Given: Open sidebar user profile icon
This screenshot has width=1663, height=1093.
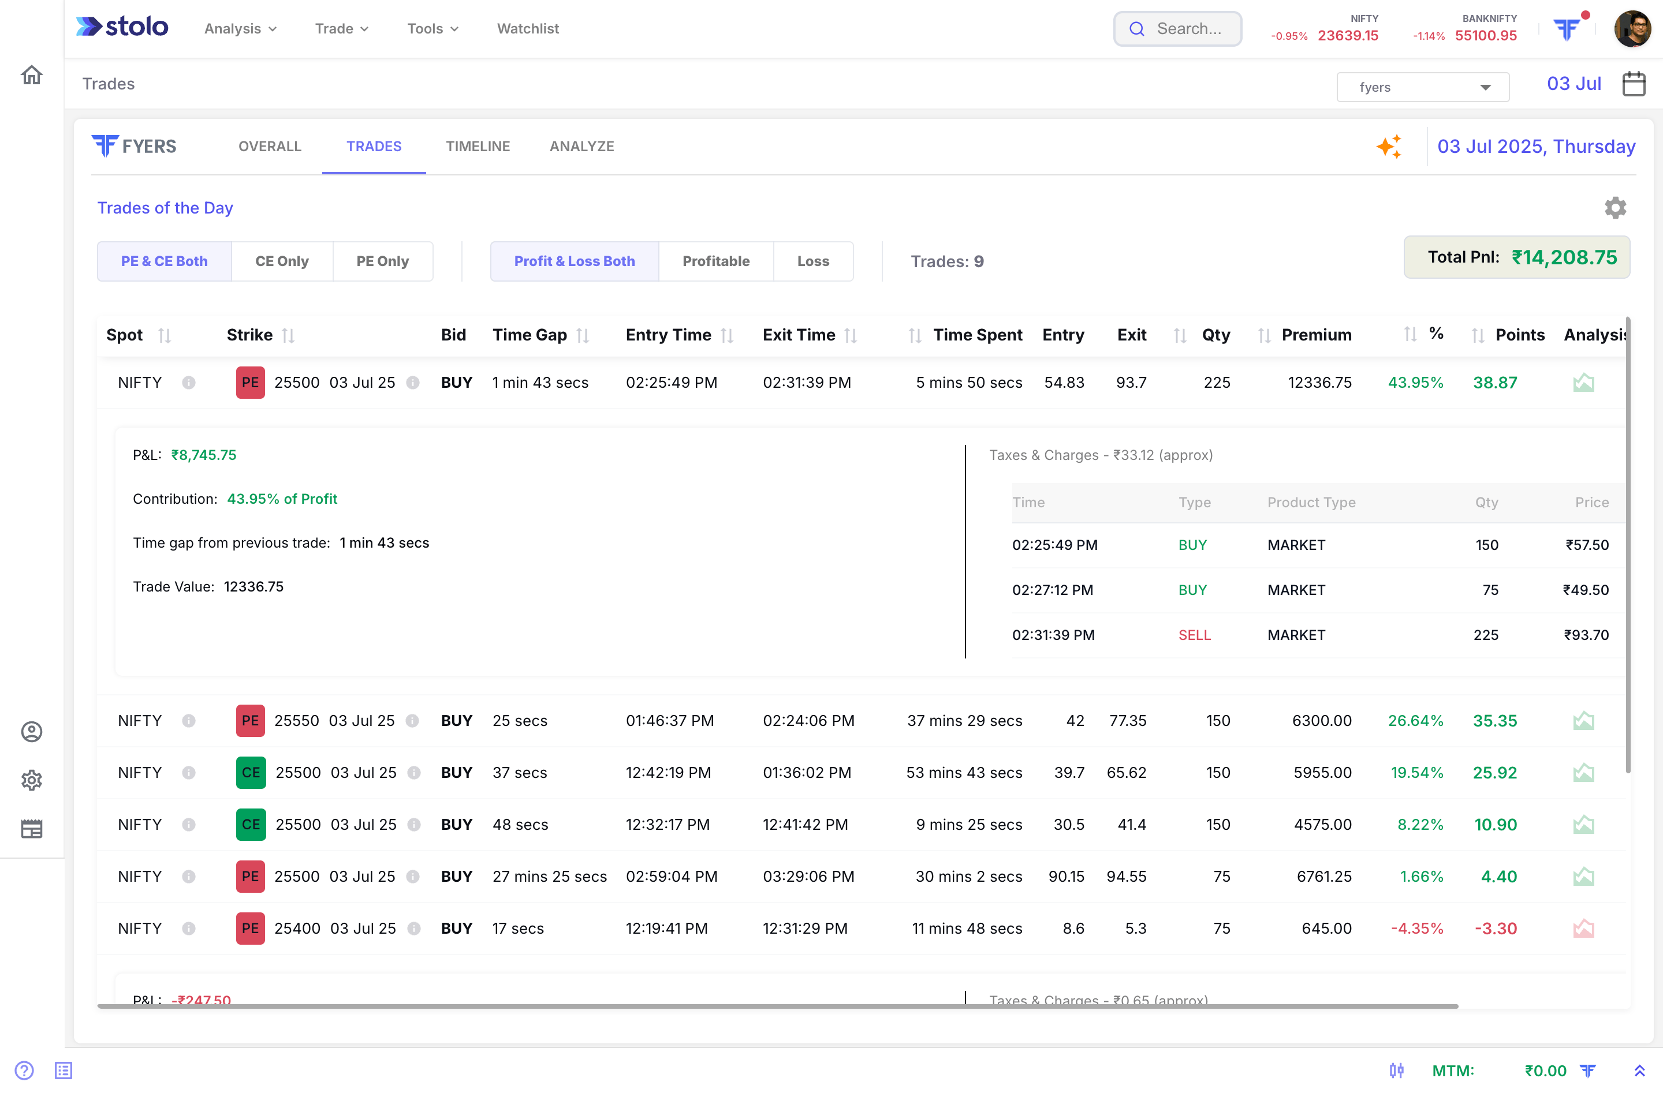Looking at the screenshot, I should tap(31, 731).
